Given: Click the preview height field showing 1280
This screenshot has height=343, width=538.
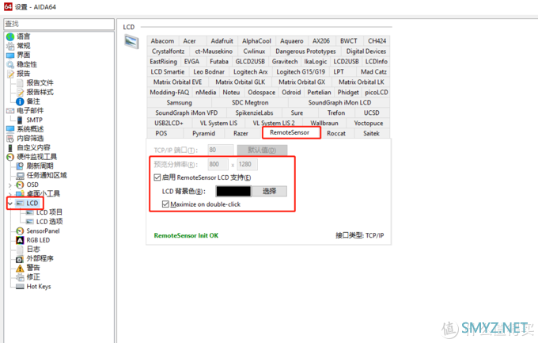Looking at the screenshot, I should 247,164.
